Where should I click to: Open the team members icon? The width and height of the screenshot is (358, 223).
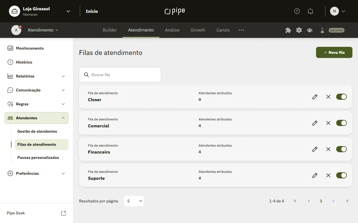point(310,30)
